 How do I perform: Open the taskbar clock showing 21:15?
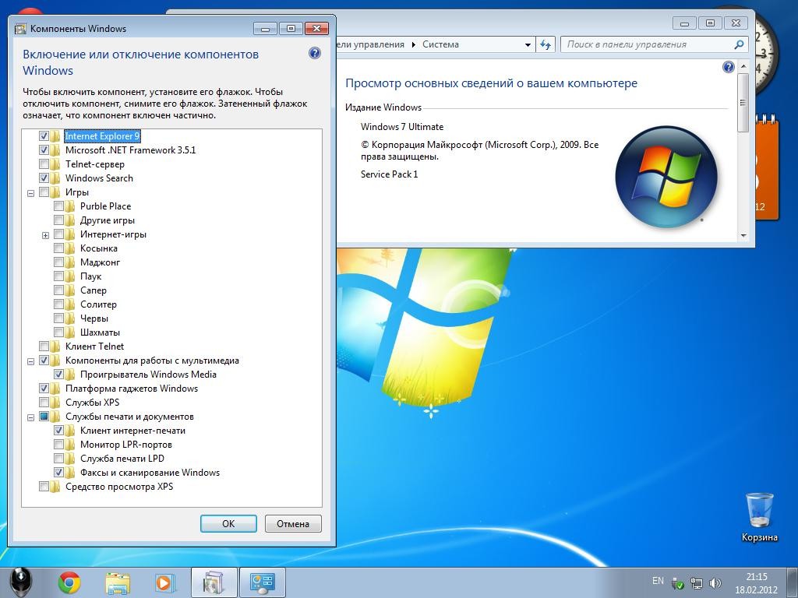point(756,583)
